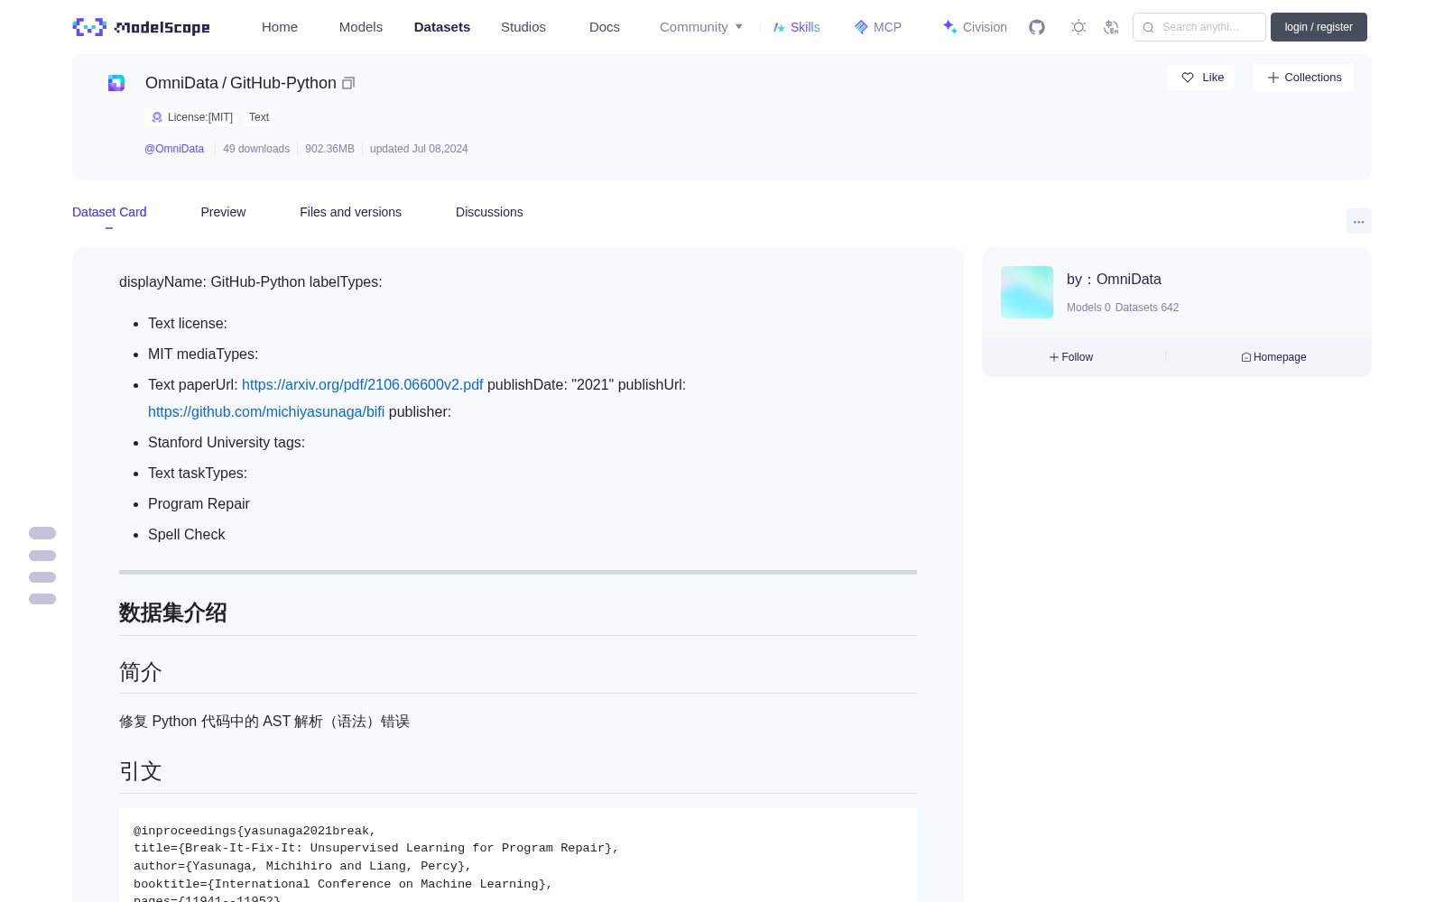Open the Files and versions tab

pyautogui.click(x=350, y=212)
